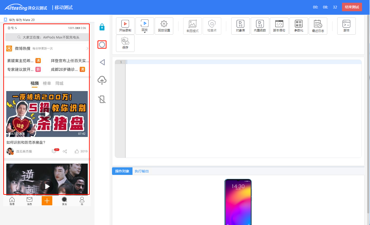Open 微博热搜 hot search chevron
The height and width of the screenshot is (225, 370).
[x=87, y=48]
